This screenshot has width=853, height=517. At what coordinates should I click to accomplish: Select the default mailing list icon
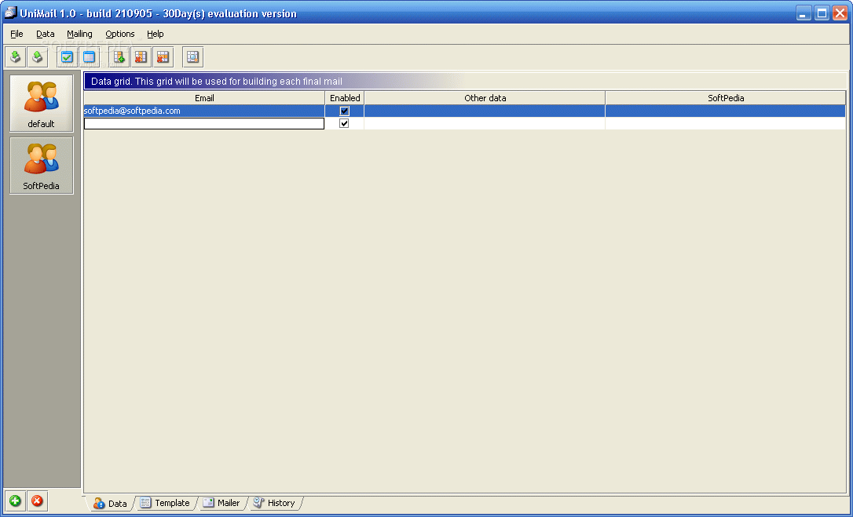(42, 104)
